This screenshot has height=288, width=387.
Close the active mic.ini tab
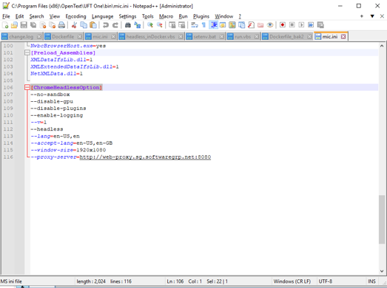343,37
